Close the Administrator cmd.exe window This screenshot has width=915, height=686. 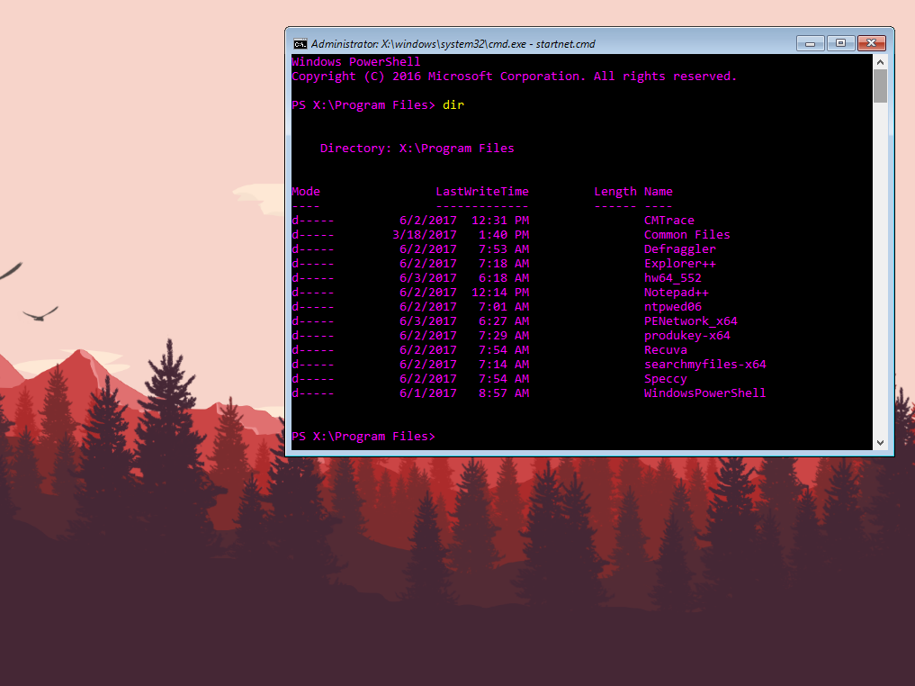(871, 43)
